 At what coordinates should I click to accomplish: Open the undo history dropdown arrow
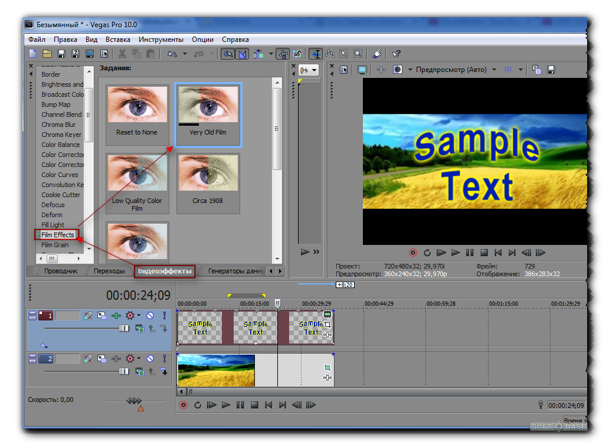185,54
